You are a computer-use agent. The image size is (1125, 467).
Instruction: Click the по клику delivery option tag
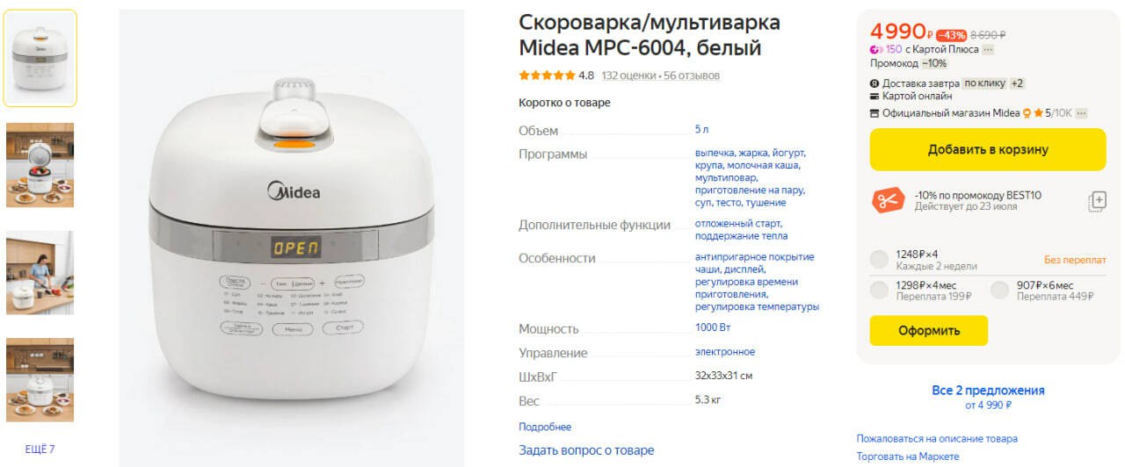pos(984,83)
